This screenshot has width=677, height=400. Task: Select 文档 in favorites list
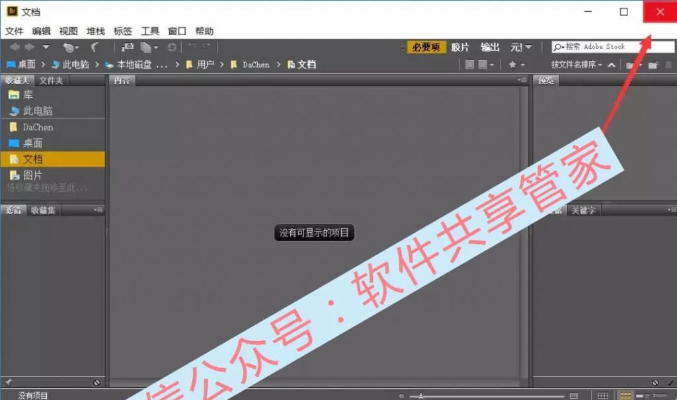pyautogui.click(x=53, y=159)
